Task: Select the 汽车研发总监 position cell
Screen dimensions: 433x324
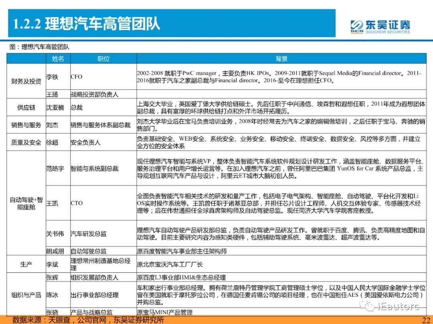Action: pyautogui.click(x=103, y=234)
